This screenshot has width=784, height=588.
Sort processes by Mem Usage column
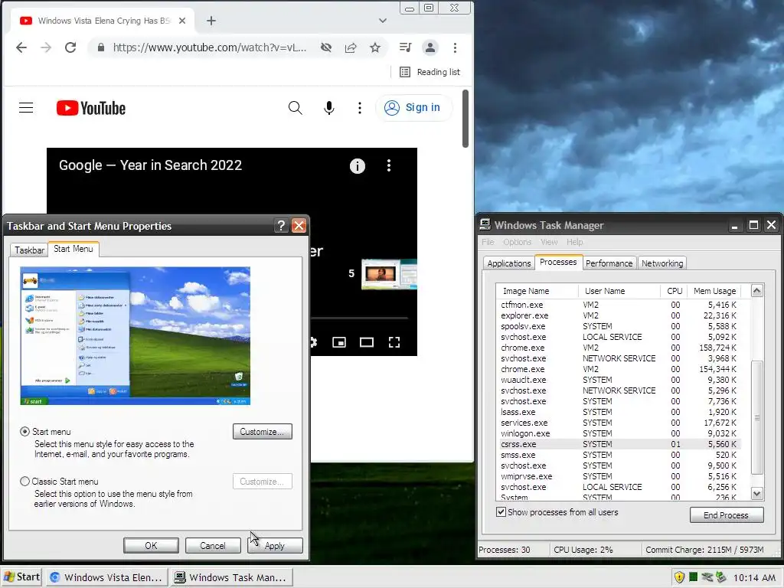[x=714, y=291]
